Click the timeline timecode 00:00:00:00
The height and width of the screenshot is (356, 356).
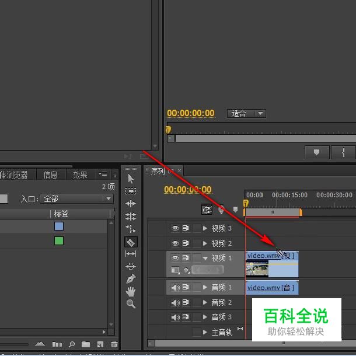click(188, 189)
